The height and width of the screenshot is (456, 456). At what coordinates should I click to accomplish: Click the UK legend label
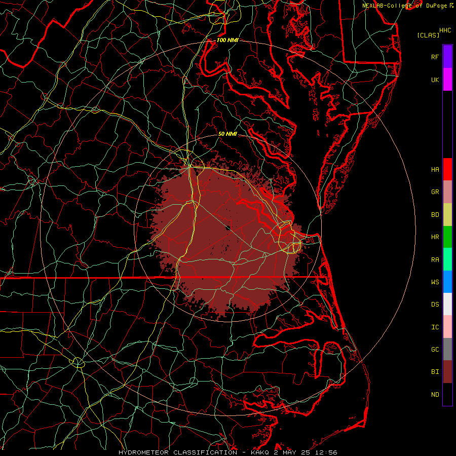click(x=435, y=80)
